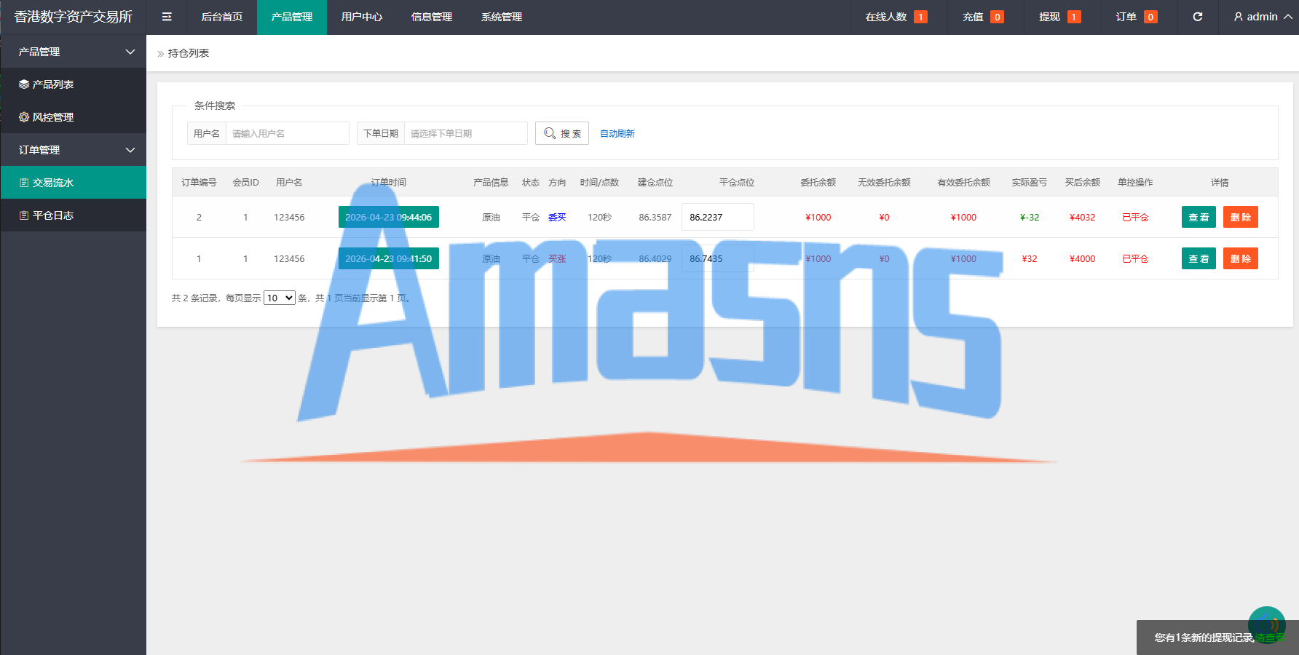Click the 自动刷新 link
Viewport: 1299px width, 655px height.
pos(617,133)
